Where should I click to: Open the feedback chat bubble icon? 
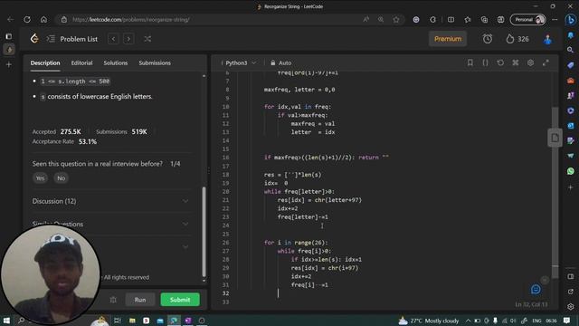pyautogui.click(x=536, y=290)
